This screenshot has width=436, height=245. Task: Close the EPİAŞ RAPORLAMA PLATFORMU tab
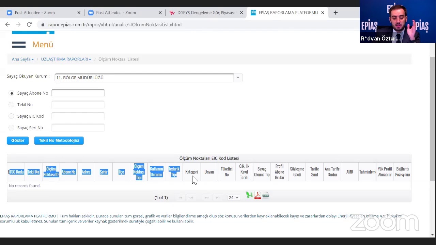click(323, 13)
